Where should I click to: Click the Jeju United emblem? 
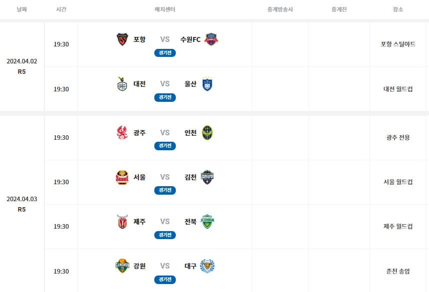122,222
